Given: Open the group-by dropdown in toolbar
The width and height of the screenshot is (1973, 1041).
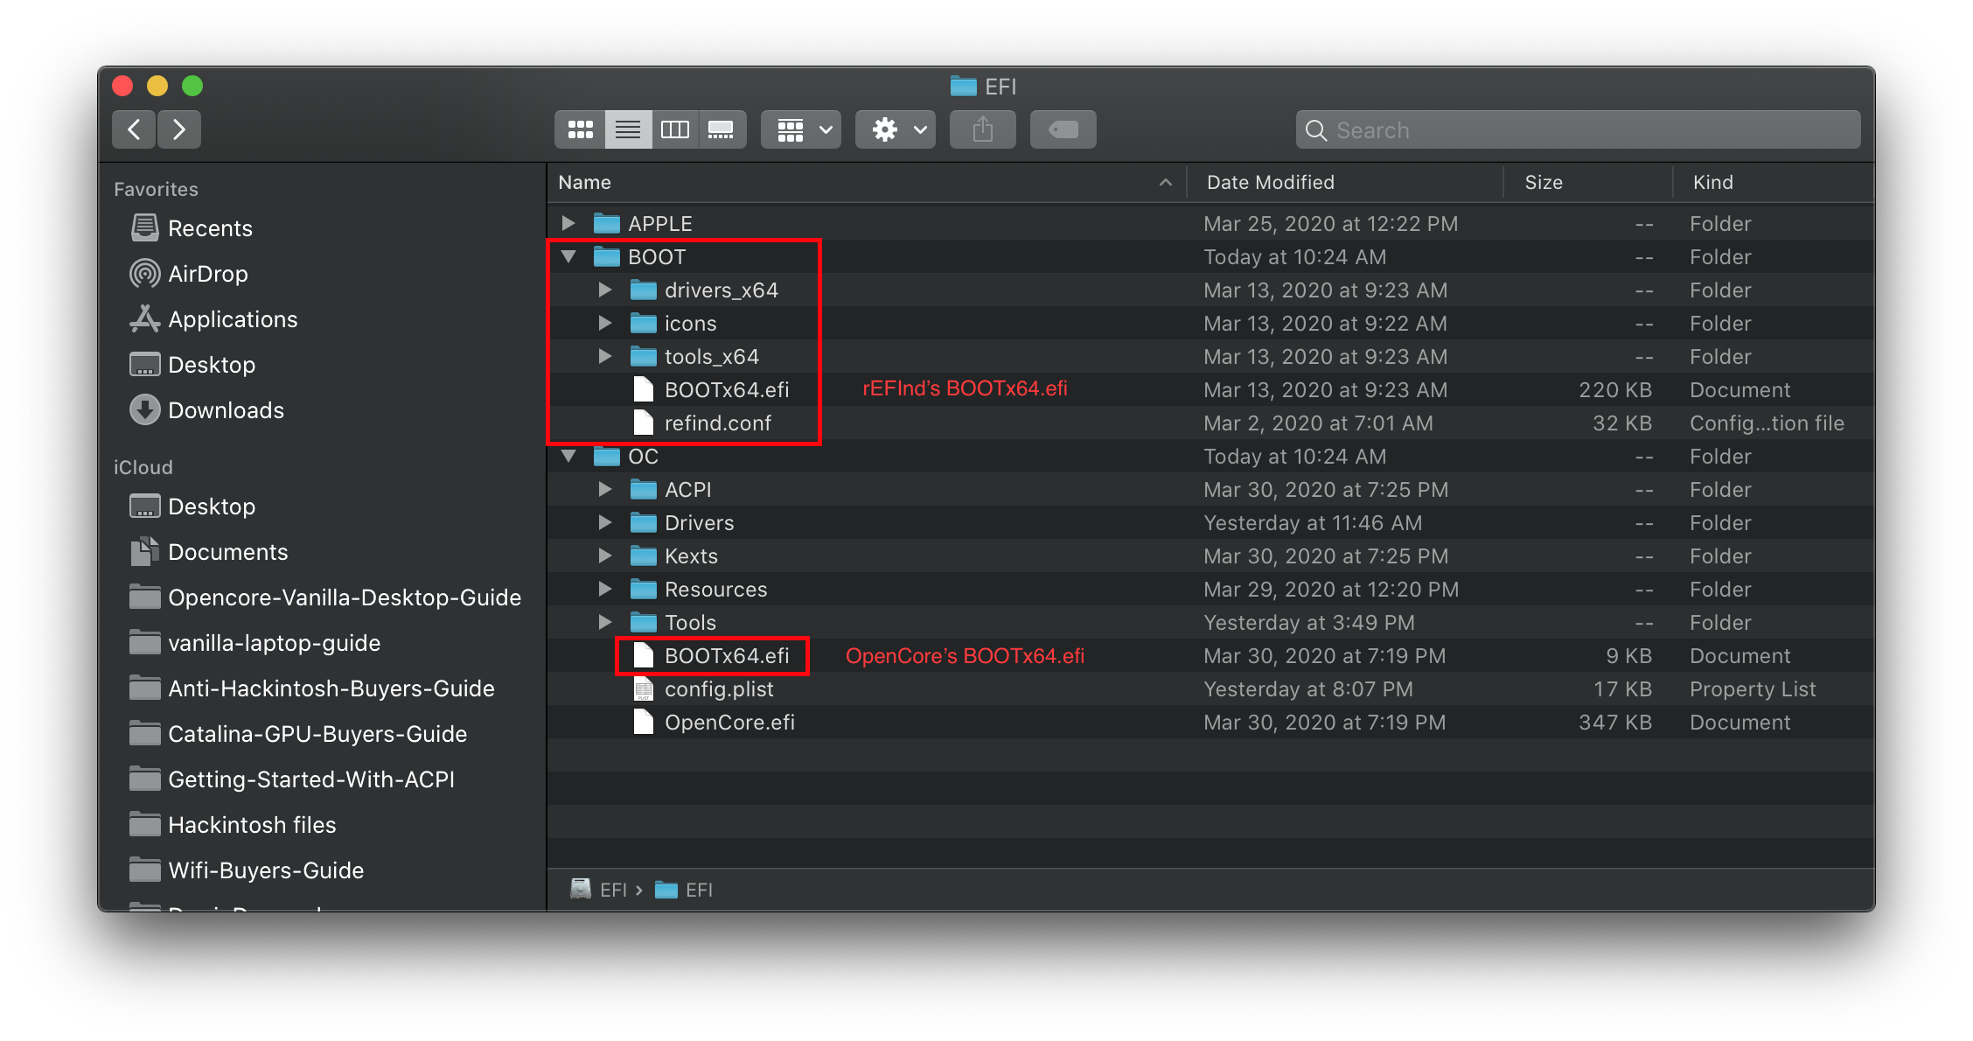Looking at the screenshot, I should click(x=801, y=129).
